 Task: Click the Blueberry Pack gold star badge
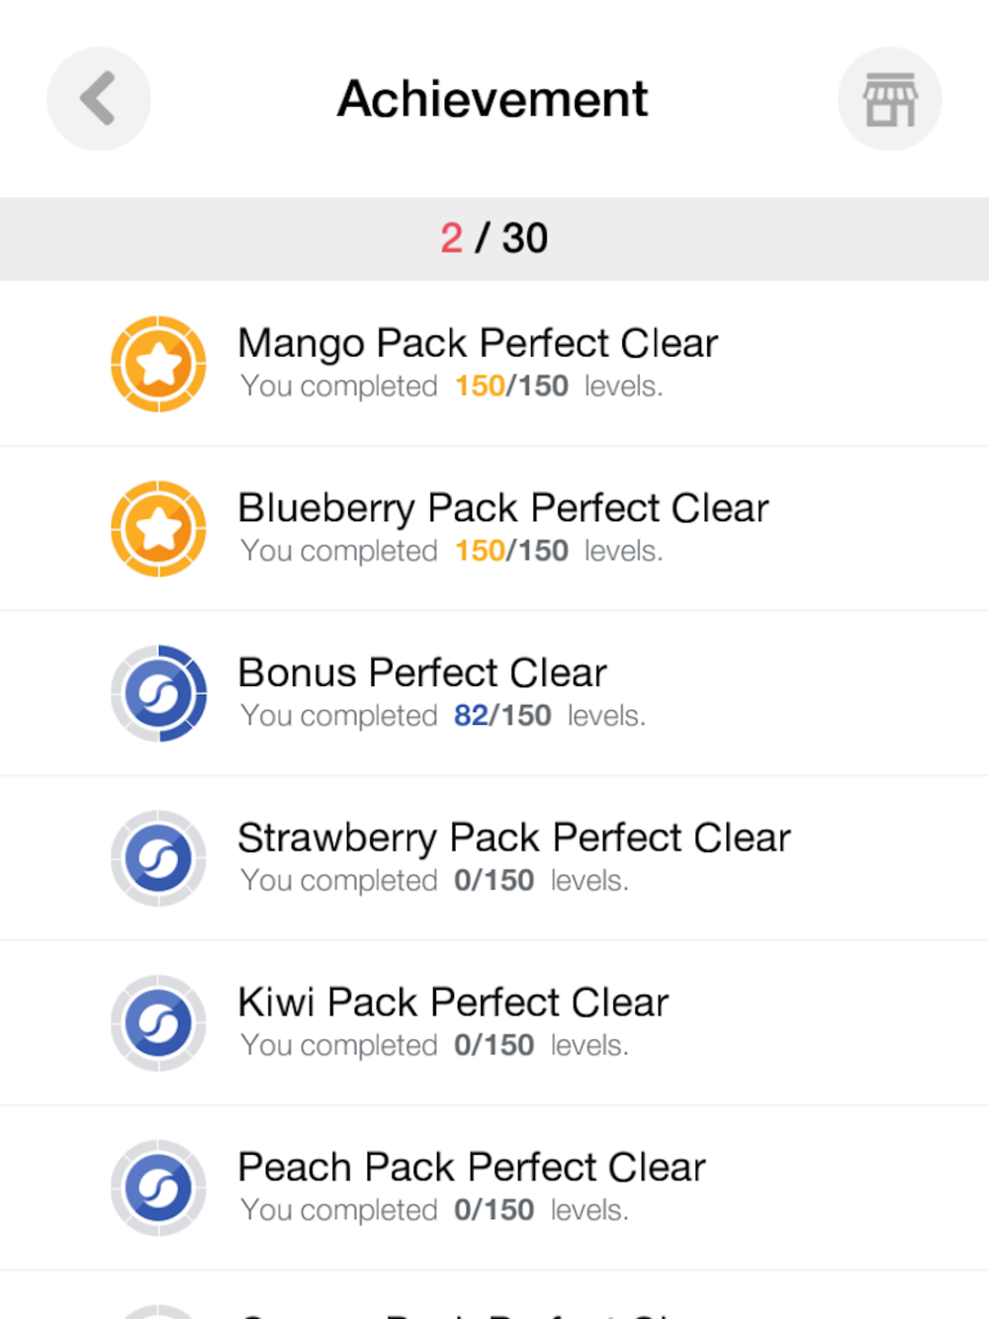pyautogui.click(x=158, y=529)
